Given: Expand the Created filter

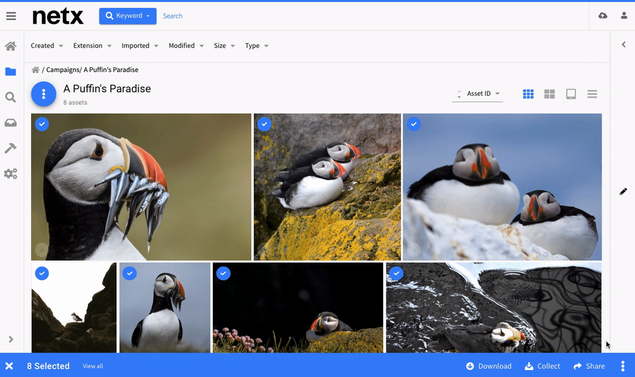Looking at the screenshot, I should 47,46.
